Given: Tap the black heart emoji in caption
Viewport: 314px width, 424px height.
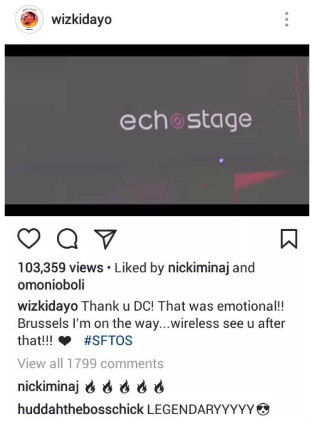Looking at the screenshot, I should pos(65,341).
